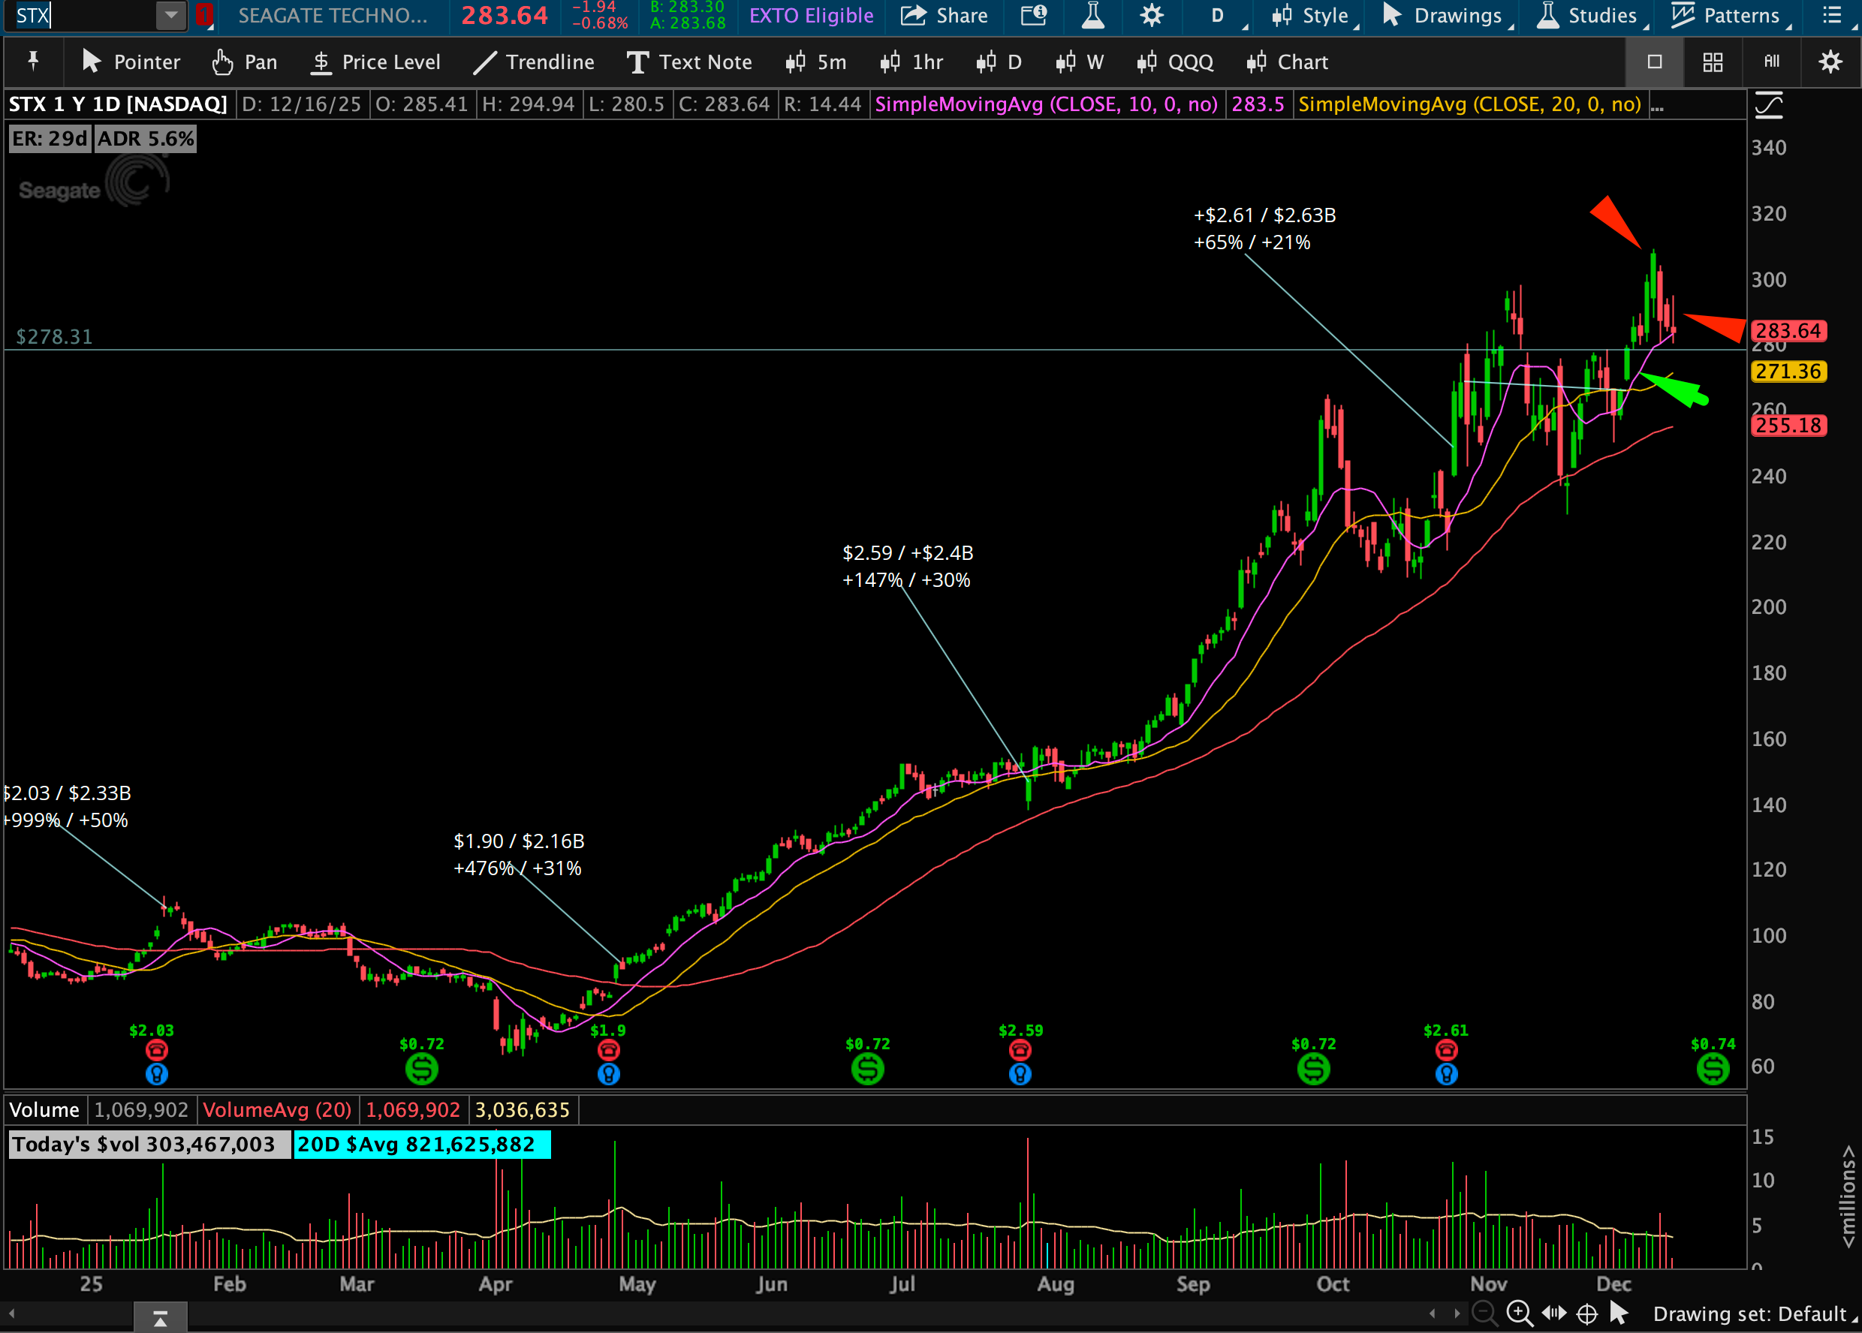
Task: Click the Text Note tool
Action: pyautogui.click(x=688, y=62)
